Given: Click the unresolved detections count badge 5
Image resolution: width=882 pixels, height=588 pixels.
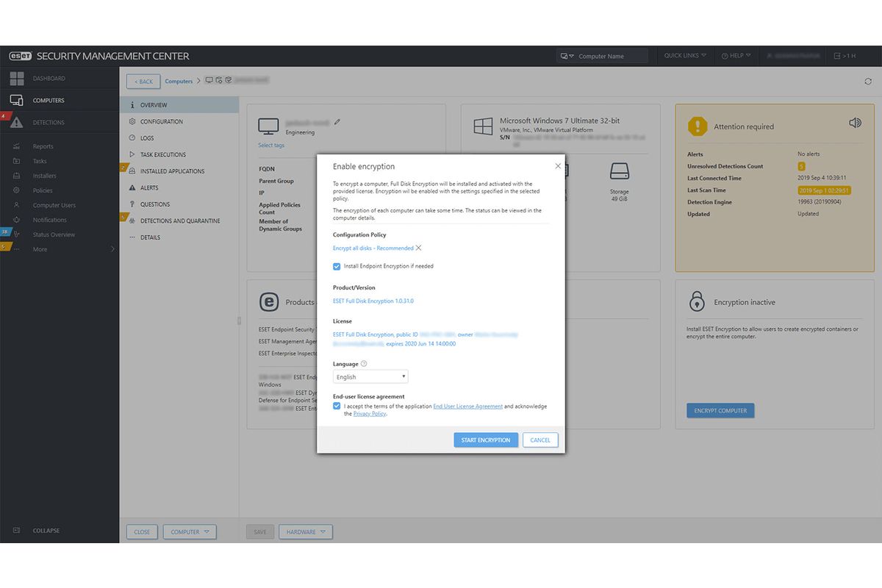Looking at the screenshot, I should [801, 166].
